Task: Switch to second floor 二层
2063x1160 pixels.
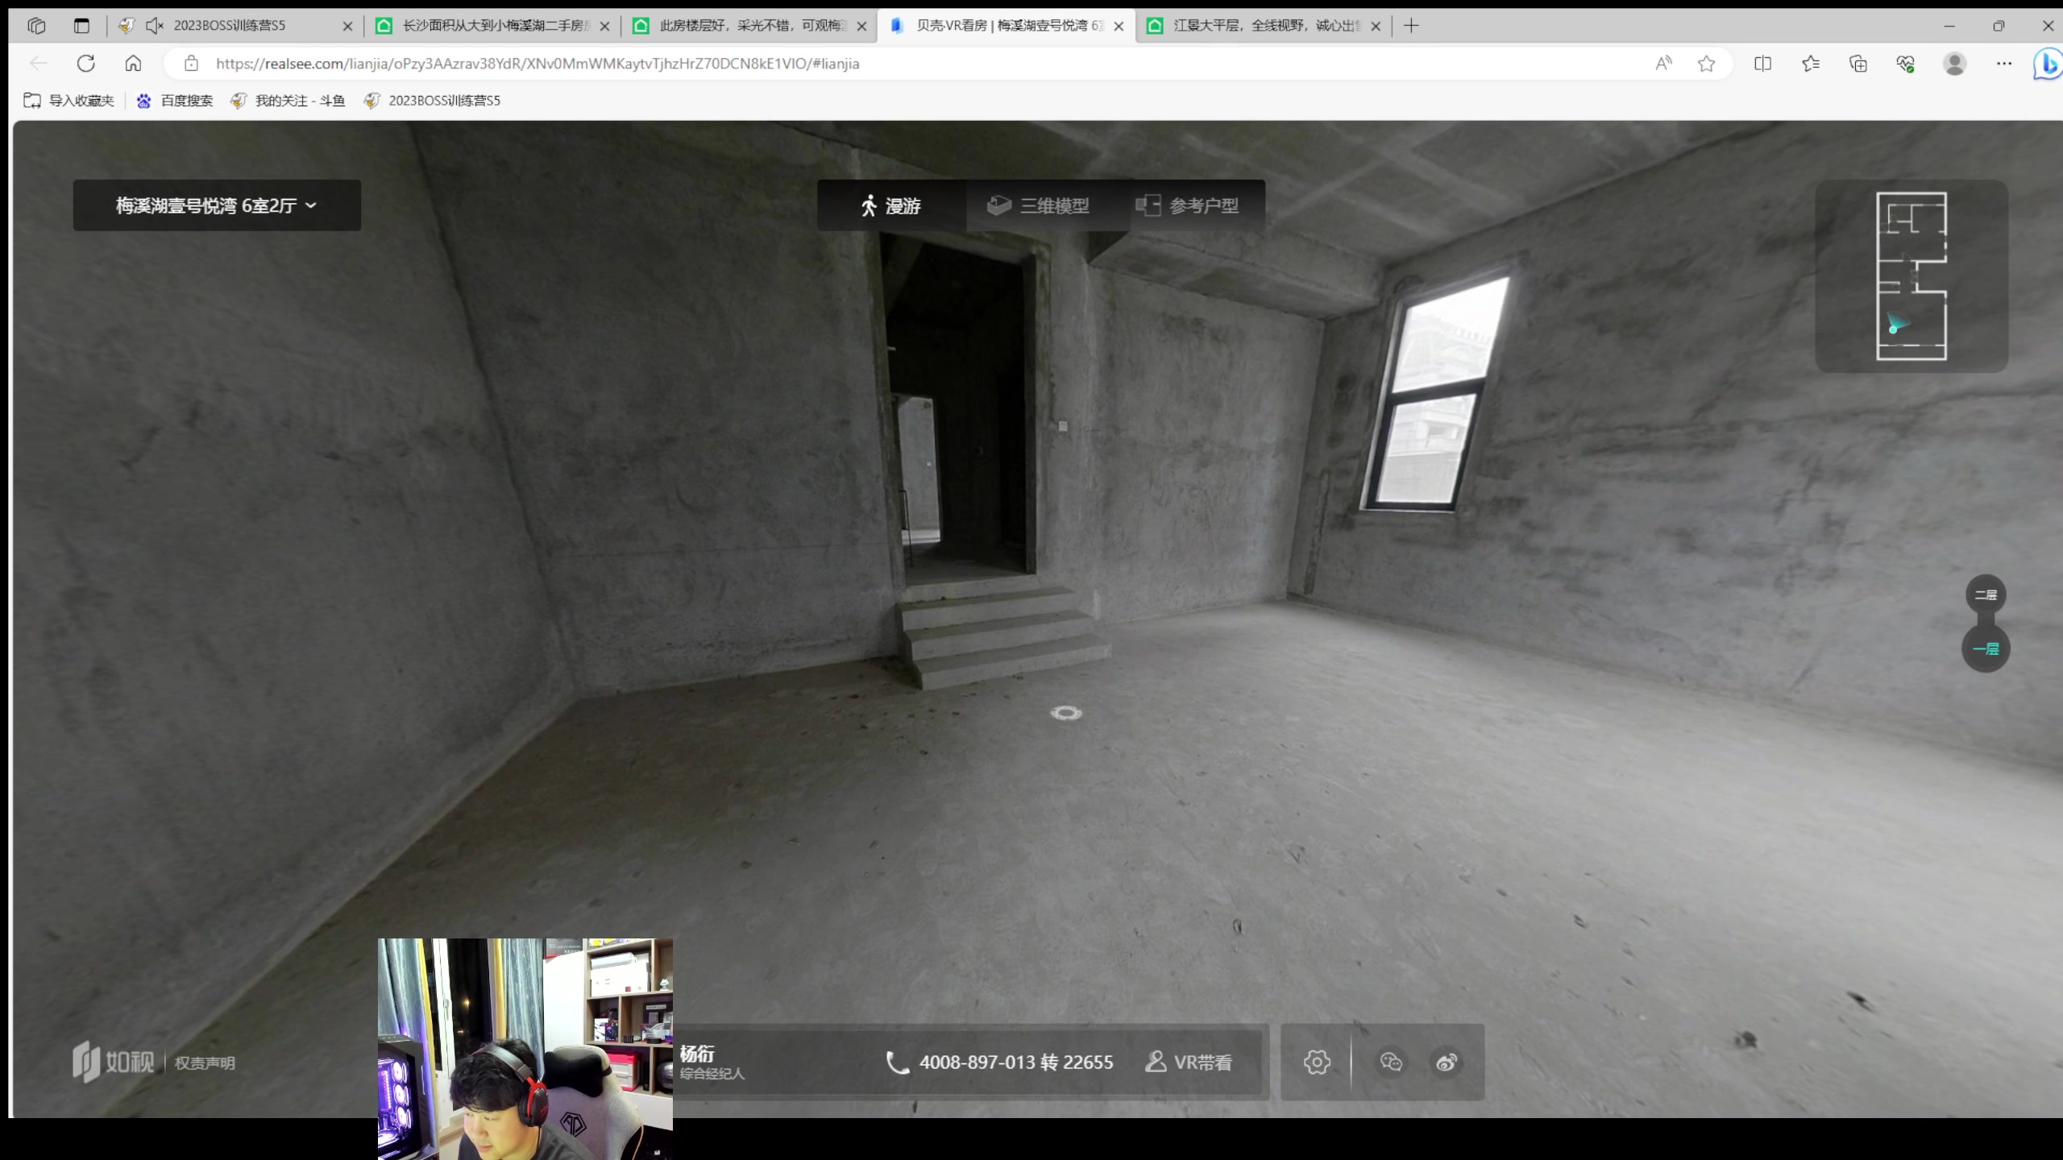Action: [x=1986, y=594]
